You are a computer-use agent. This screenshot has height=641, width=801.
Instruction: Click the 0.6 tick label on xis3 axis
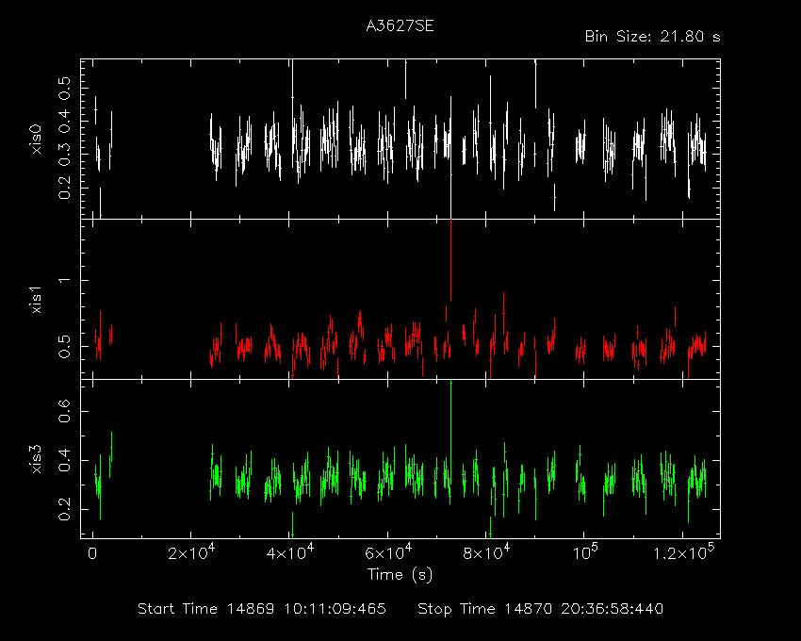[x=64, y=411]
